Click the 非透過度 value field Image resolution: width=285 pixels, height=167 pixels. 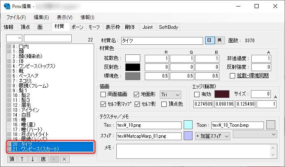(x=261, y=59)
